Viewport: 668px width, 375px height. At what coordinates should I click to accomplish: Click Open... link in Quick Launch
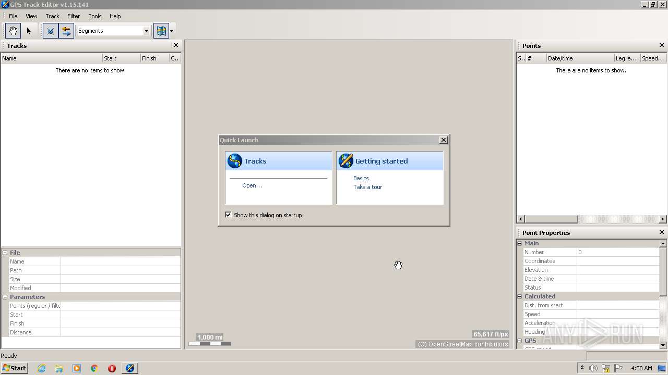[x=252, y=185]
